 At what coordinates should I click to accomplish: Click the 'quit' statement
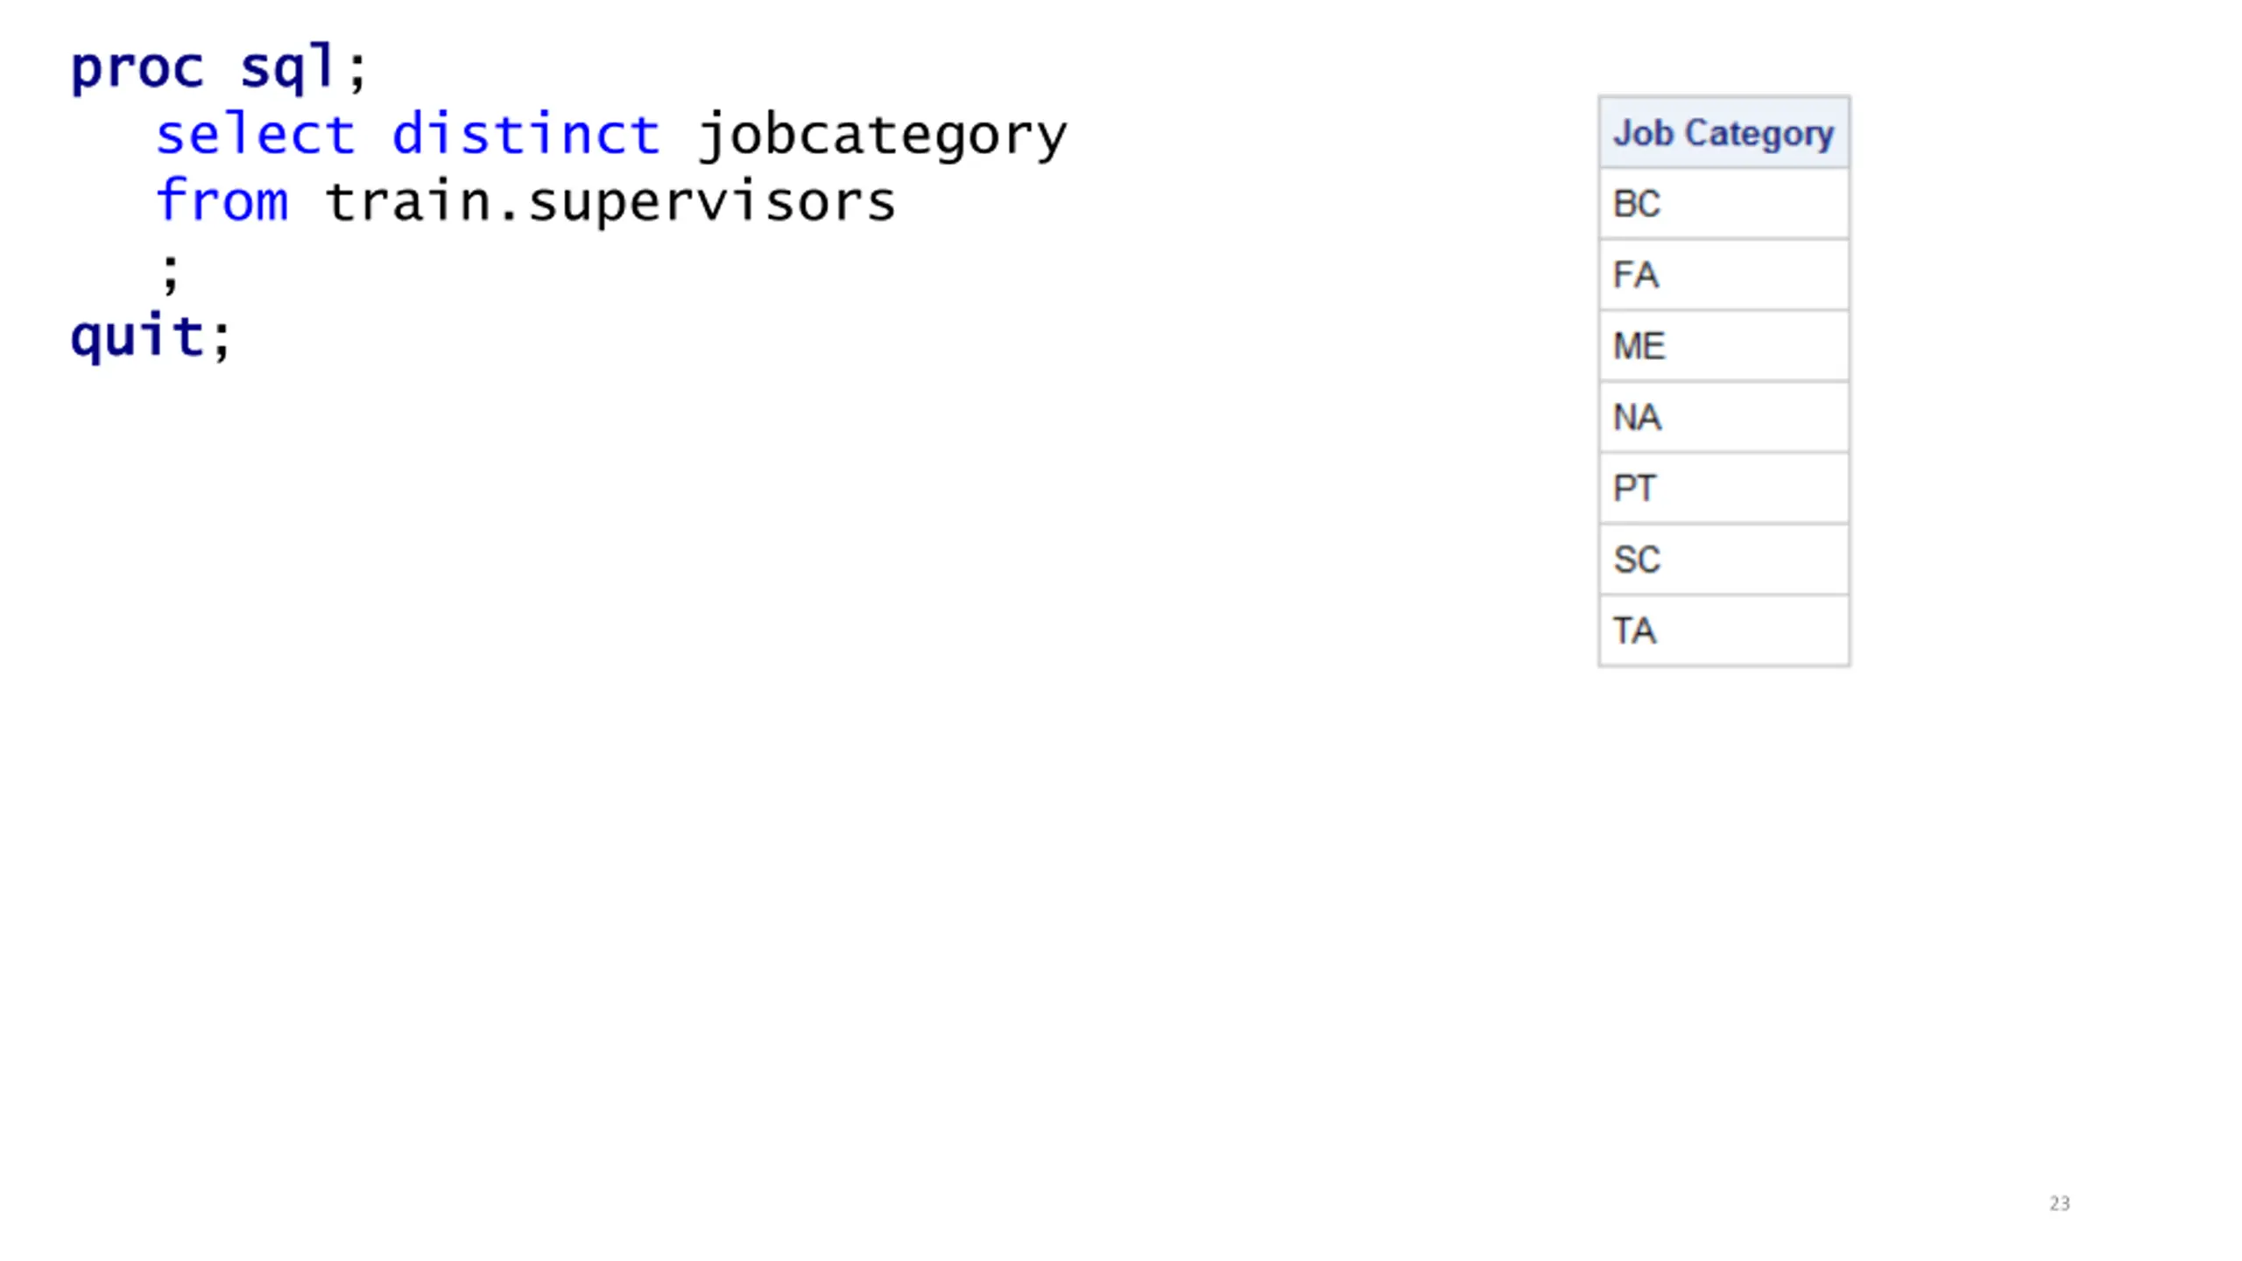coord(137,337)
